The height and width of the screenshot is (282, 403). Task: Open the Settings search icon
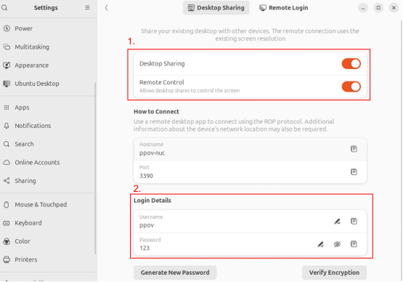(4, 8)
